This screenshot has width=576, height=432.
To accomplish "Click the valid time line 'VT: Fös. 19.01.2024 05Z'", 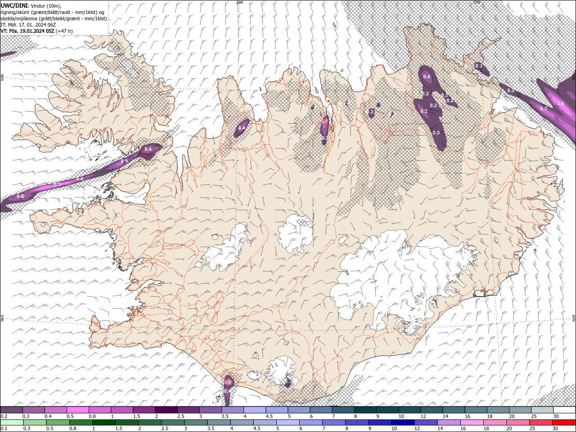I will [x=27, y=31].
